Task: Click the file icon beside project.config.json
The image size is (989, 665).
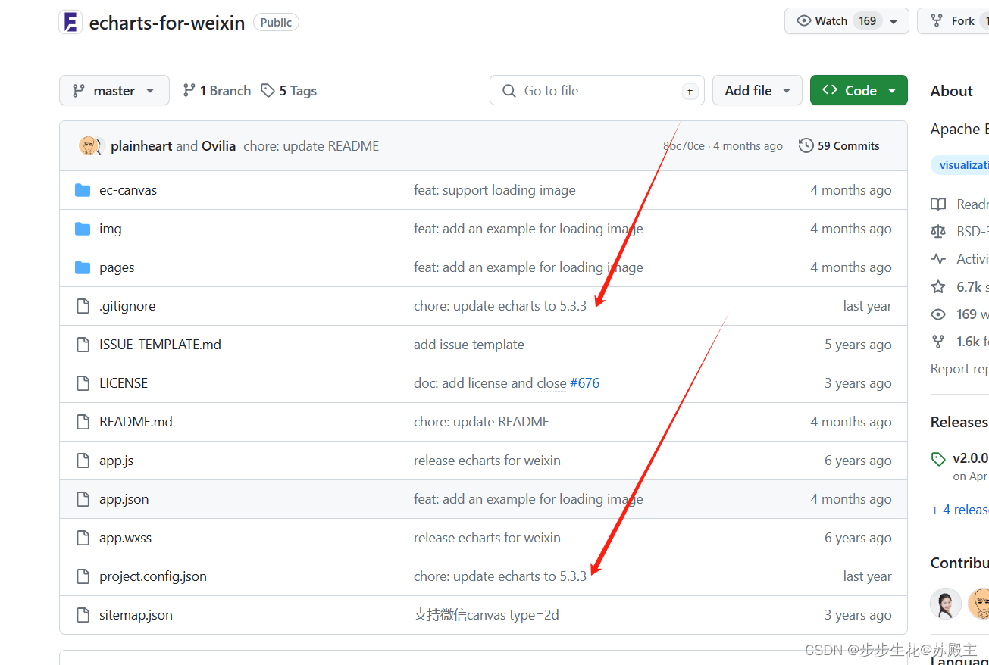Action: pos(83,576)
